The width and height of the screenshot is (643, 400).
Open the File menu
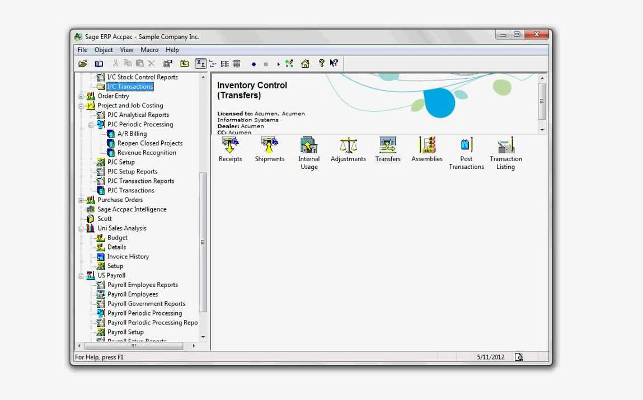[82, 50]
